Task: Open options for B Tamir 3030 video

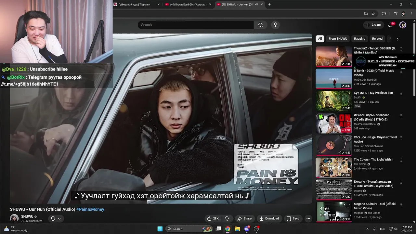Action: (401, 71)
